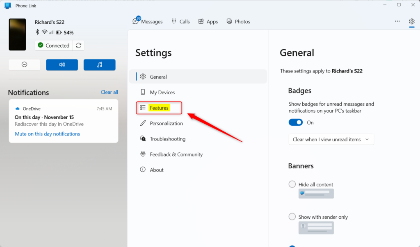Screen dimensions: 420x247
Task: Open Features settings section
Action: 159,108
